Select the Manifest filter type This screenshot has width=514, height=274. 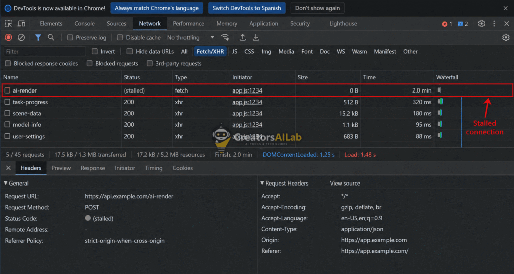[385, 51]
